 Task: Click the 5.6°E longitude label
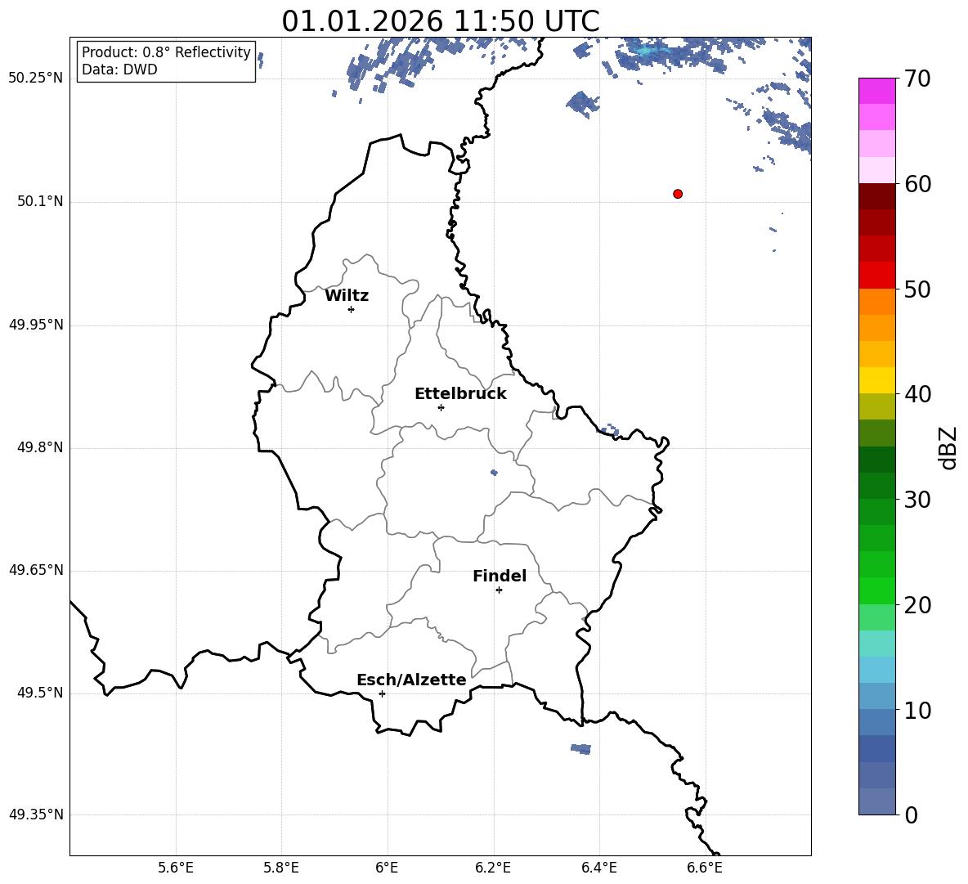(176, 868)
